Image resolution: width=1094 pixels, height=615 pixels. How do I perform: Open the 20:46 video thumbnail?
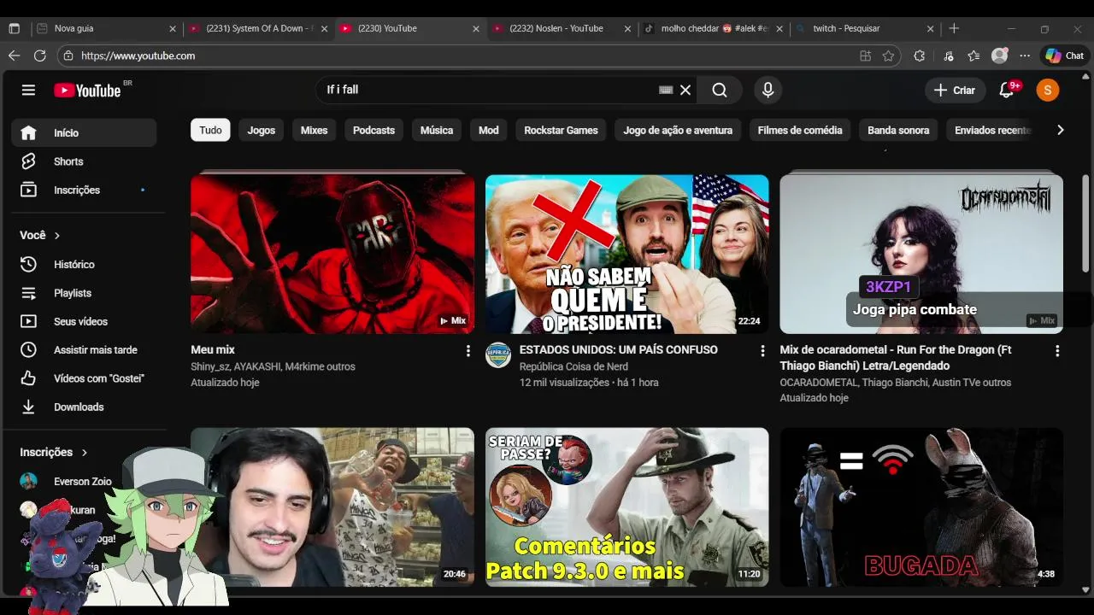coord(332,507)
